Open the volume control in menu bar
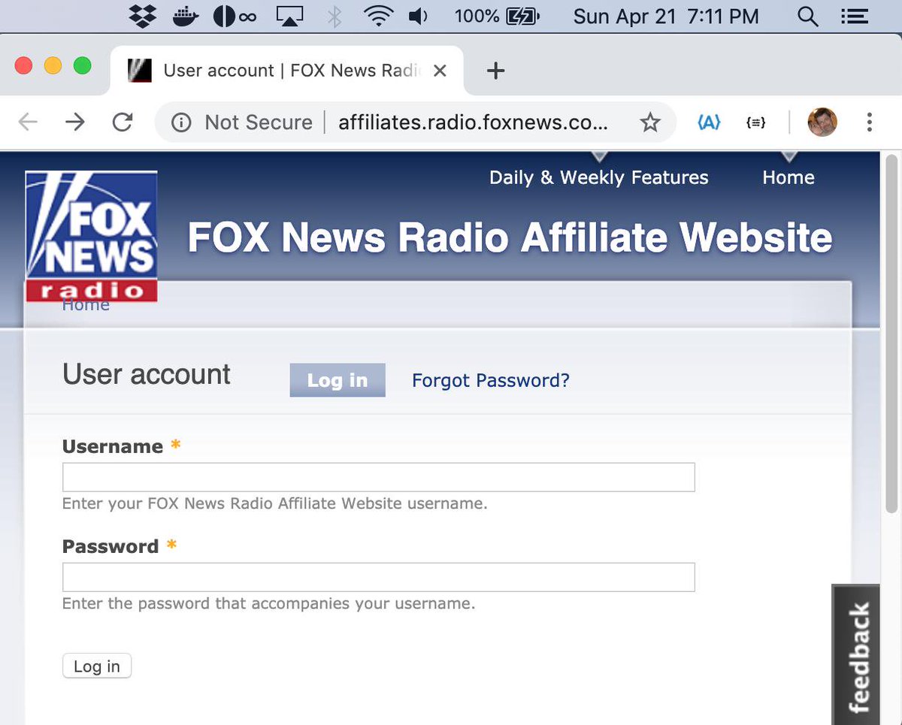 pos(419,17)
